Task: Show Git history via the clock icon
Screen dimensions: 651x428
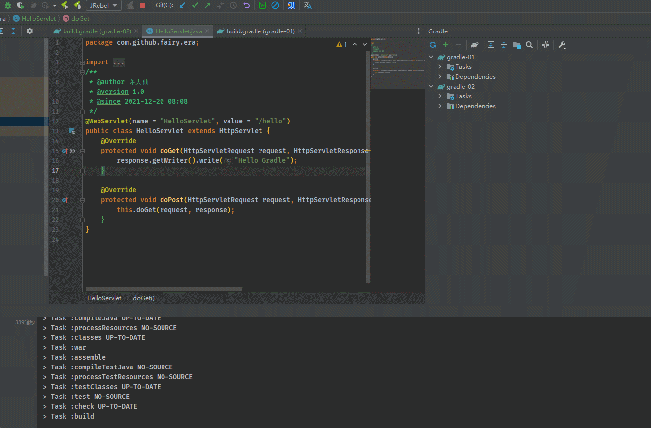Action: (233, 5)
